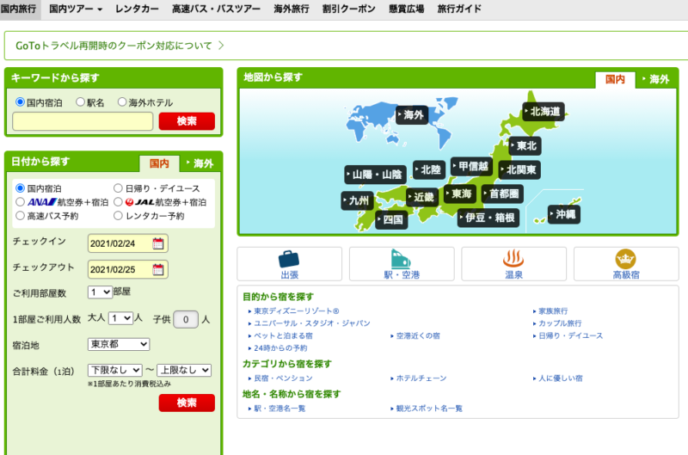The image size is (688, 455).
Task: Open the 下限なし price dropdown
Action: pos(115,370)
